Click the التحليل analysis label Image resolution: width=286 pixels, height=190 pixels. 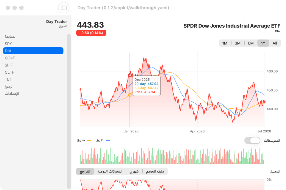[x=275, y=172]
